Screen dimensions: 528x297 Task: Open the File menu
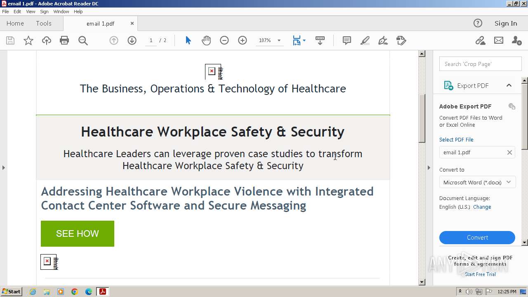5,12
